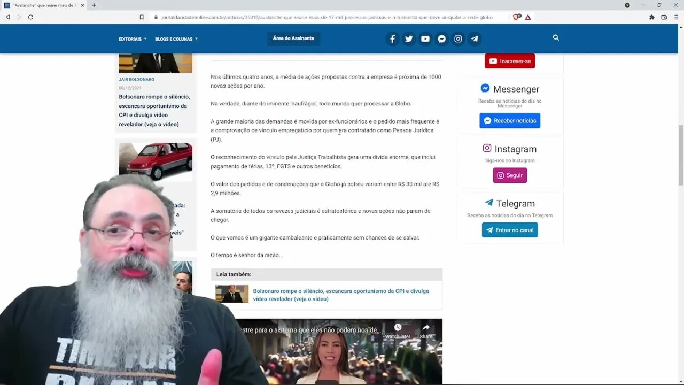The height and width of the screenshot is (385, 684).
Task: Open the browser hamburger menu
Action: [675, 17]
